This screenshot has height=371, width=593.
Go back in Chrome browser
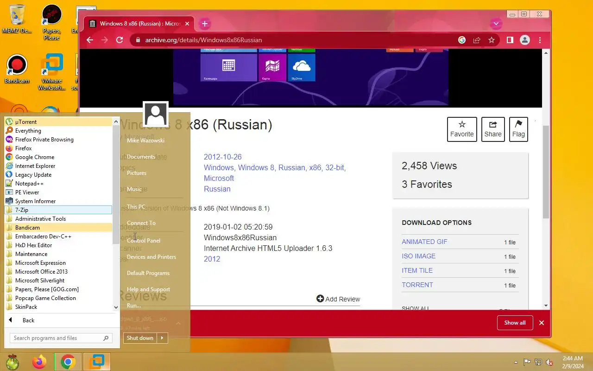coord(90,40)
